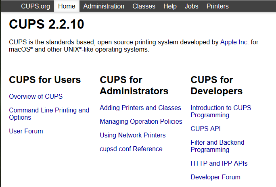This screenshot has width=276, height=187.
Task: Visit the Developer Forum link
Action: point(215,177)
